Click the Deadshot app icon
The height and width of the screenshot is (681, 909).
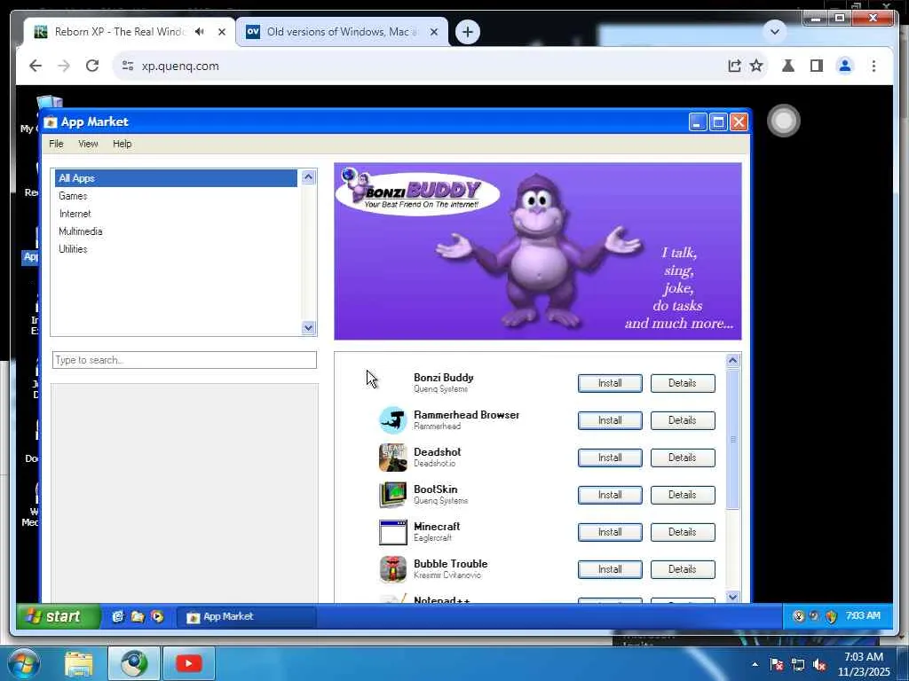pyautogui.click(x=392, y=458)
